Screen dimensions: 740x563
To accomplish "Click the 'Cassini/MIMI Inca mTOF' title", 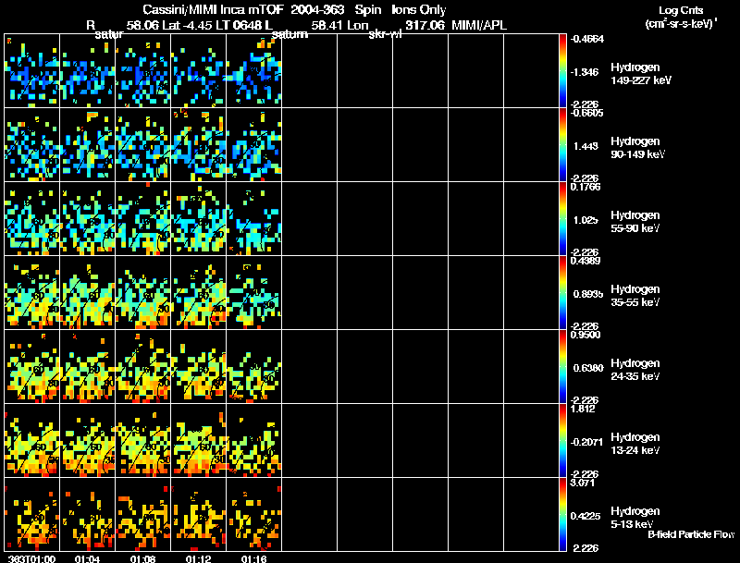I will [213, 10].
